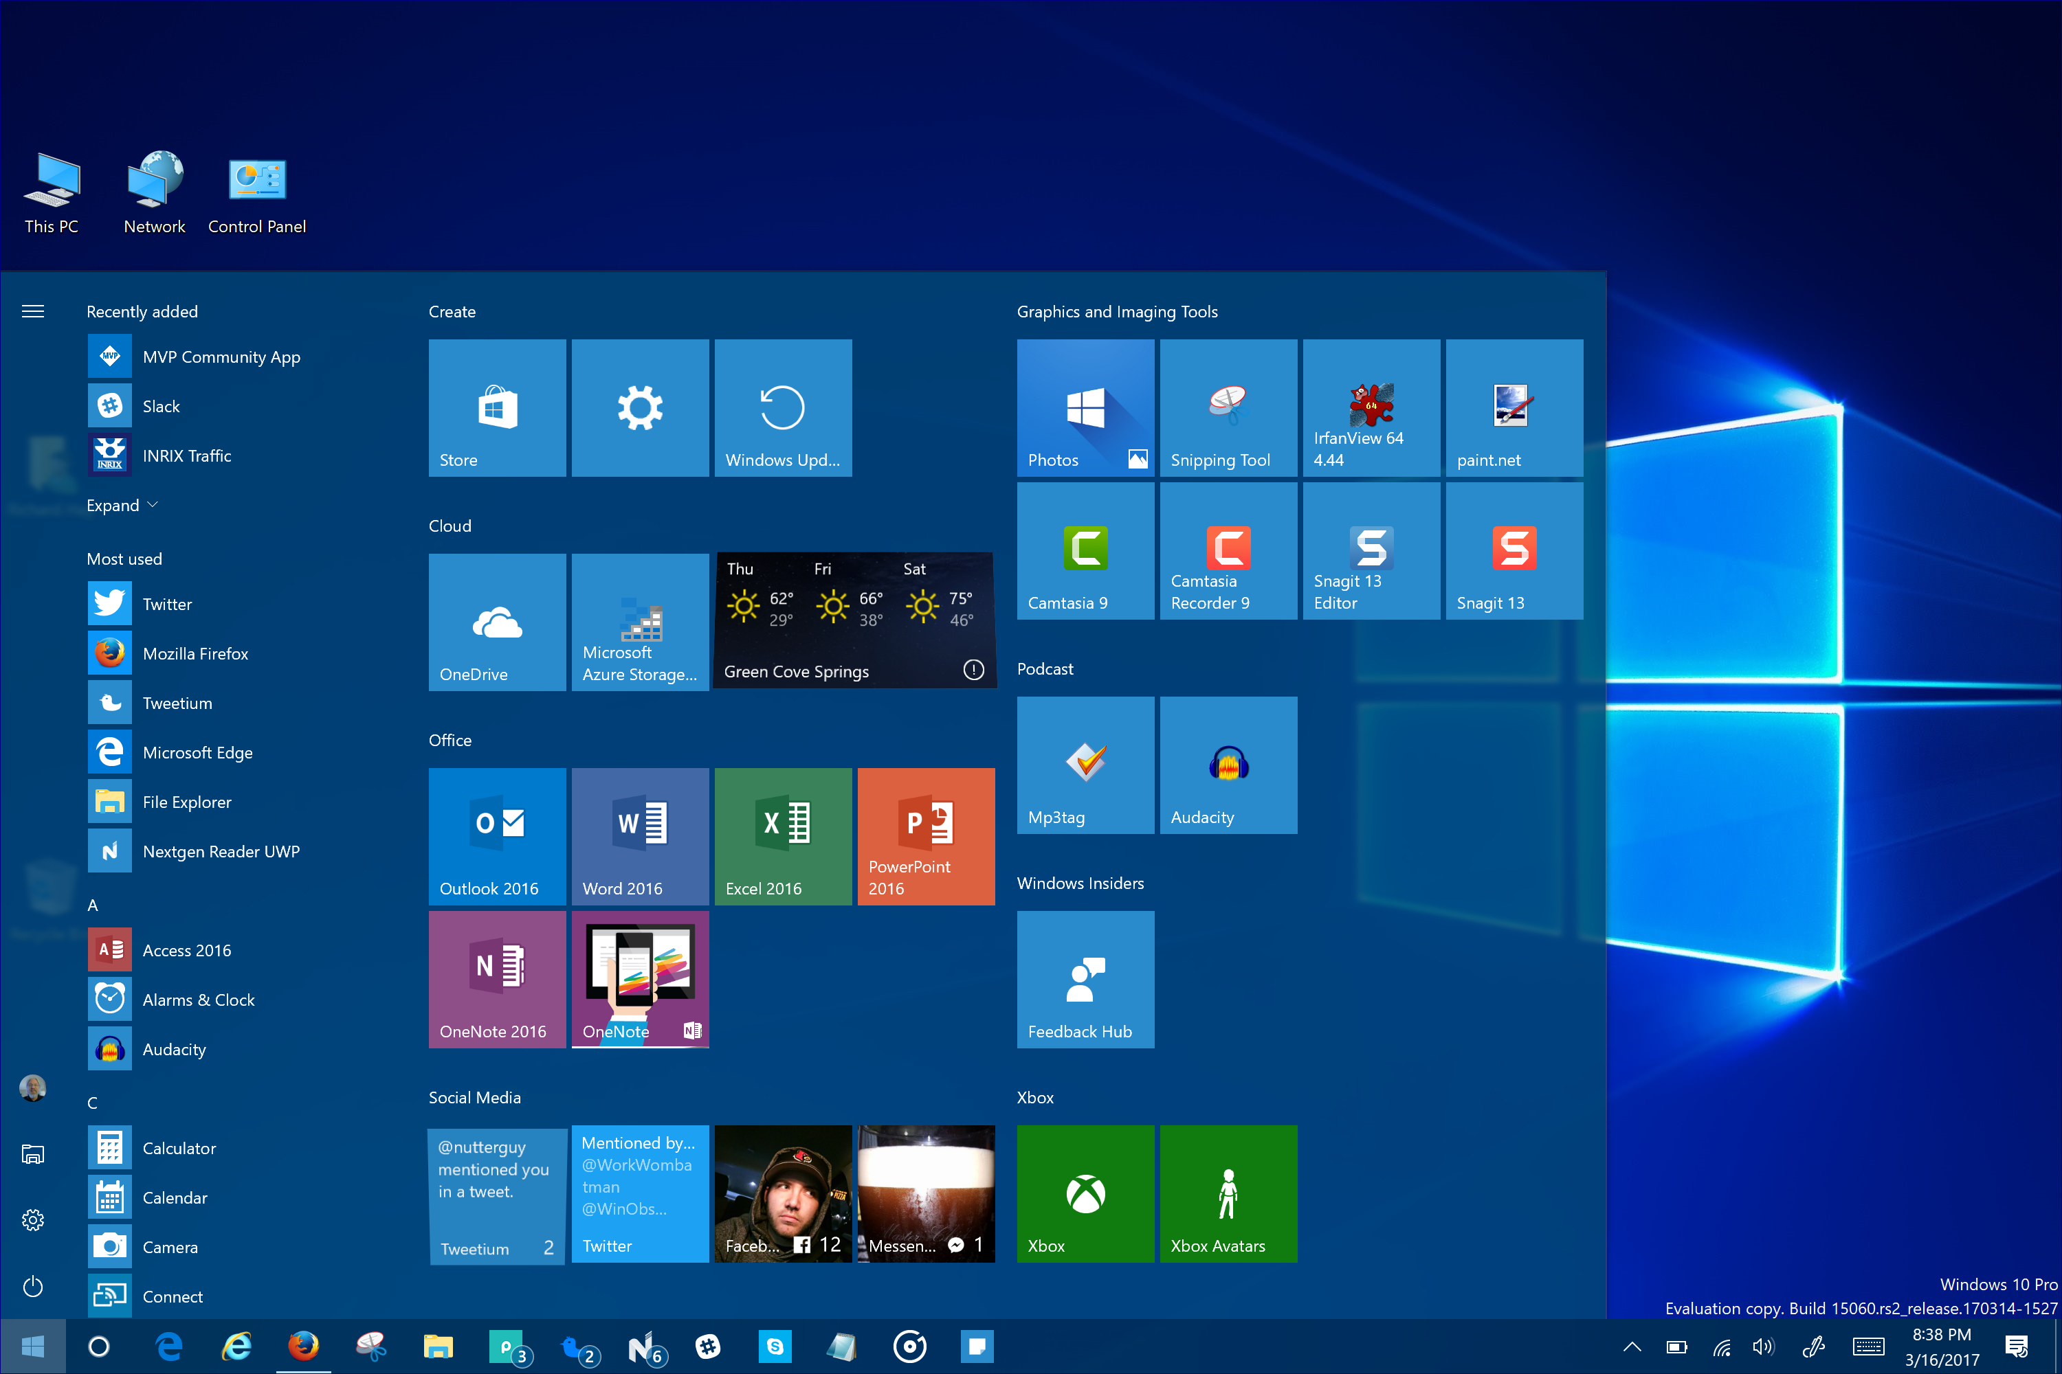Click the Power button in Start
Image resolution: width=2062 pixels, height=1374 pixels.
point(32,1285)
